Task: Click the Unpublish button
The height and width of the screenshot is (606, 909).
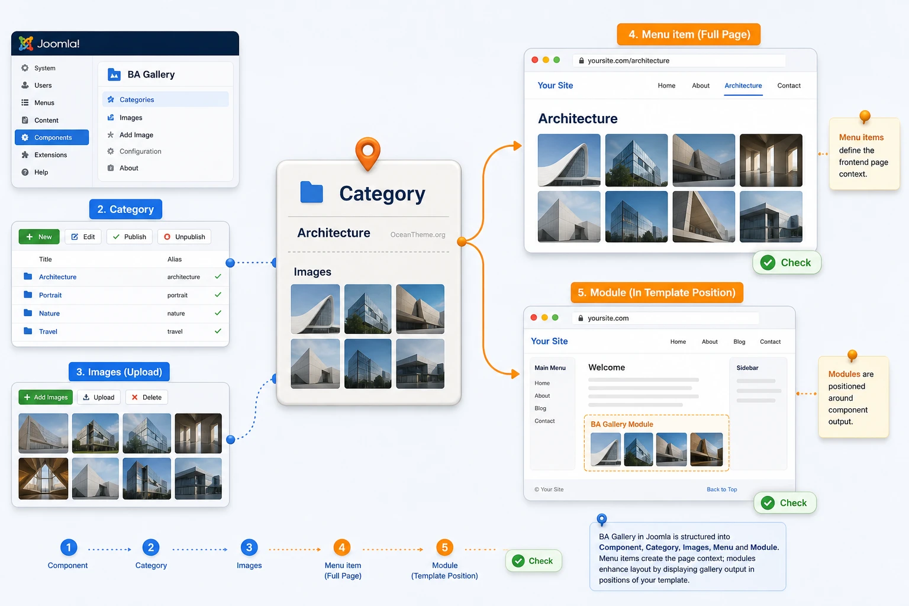Action: [x=184, y=237]
